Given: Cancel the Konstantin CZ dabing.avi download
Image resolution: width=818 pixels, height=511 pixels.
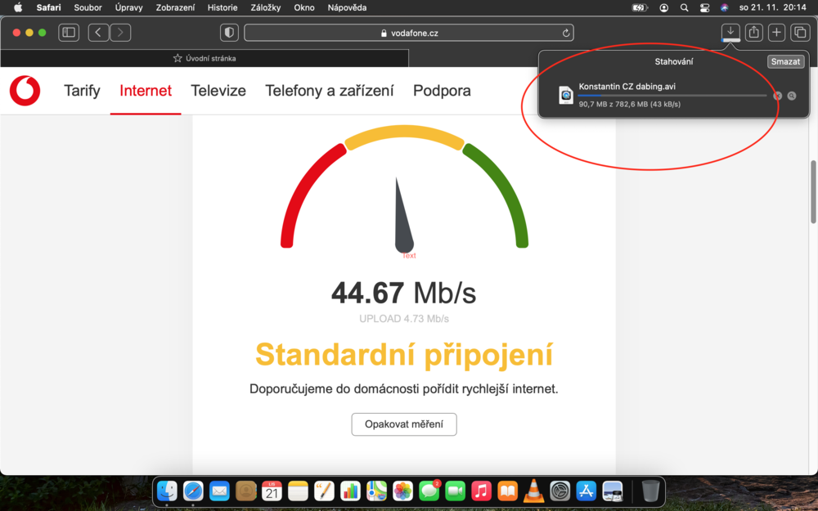Looking at the screenshot, I should click(x=777, y=96).
